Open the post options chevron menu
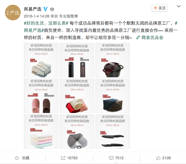Screen dimensions: 186x164 coord(178,6)
